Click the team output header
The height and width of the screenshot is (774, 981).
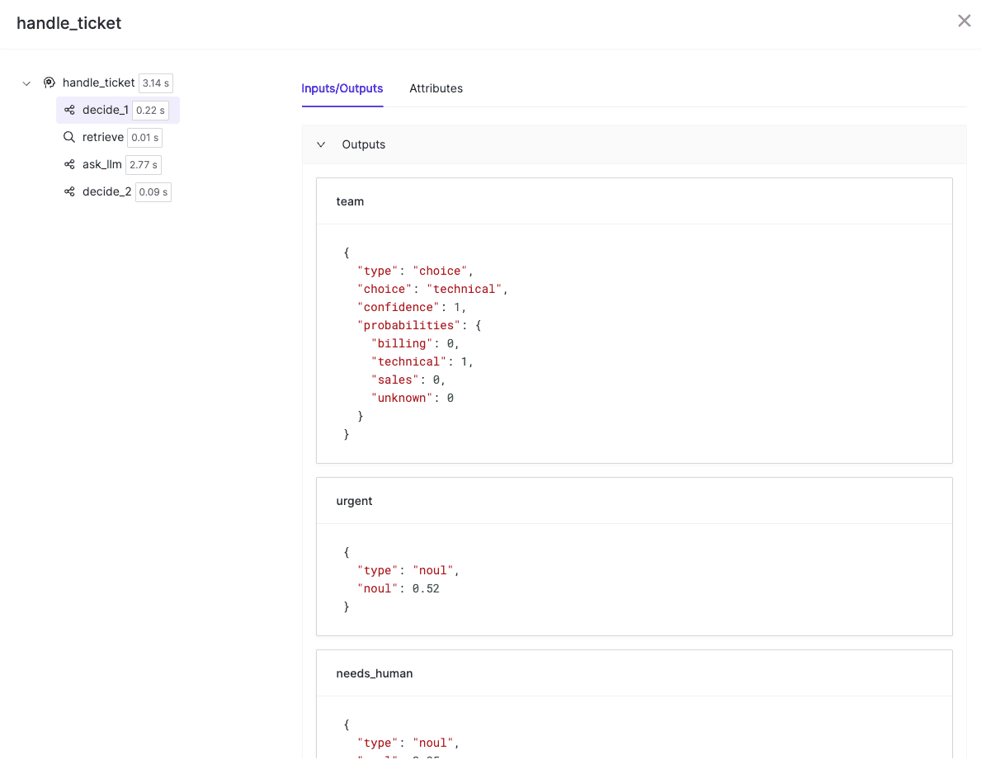coord(634,201)
